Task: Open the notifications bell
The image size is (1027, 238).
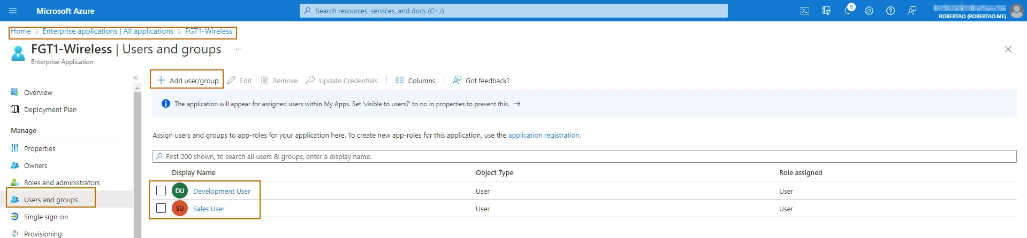Action: click(x=848, y=10)
